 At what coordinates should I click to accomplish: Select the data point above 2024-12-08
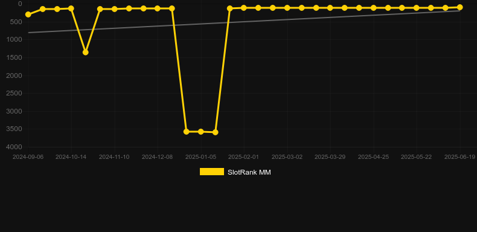tap(157, 8)
